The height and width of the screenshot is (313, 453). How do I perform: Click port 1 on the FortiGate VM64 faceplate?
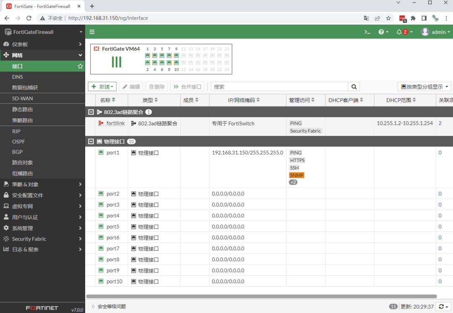(148, 55)
